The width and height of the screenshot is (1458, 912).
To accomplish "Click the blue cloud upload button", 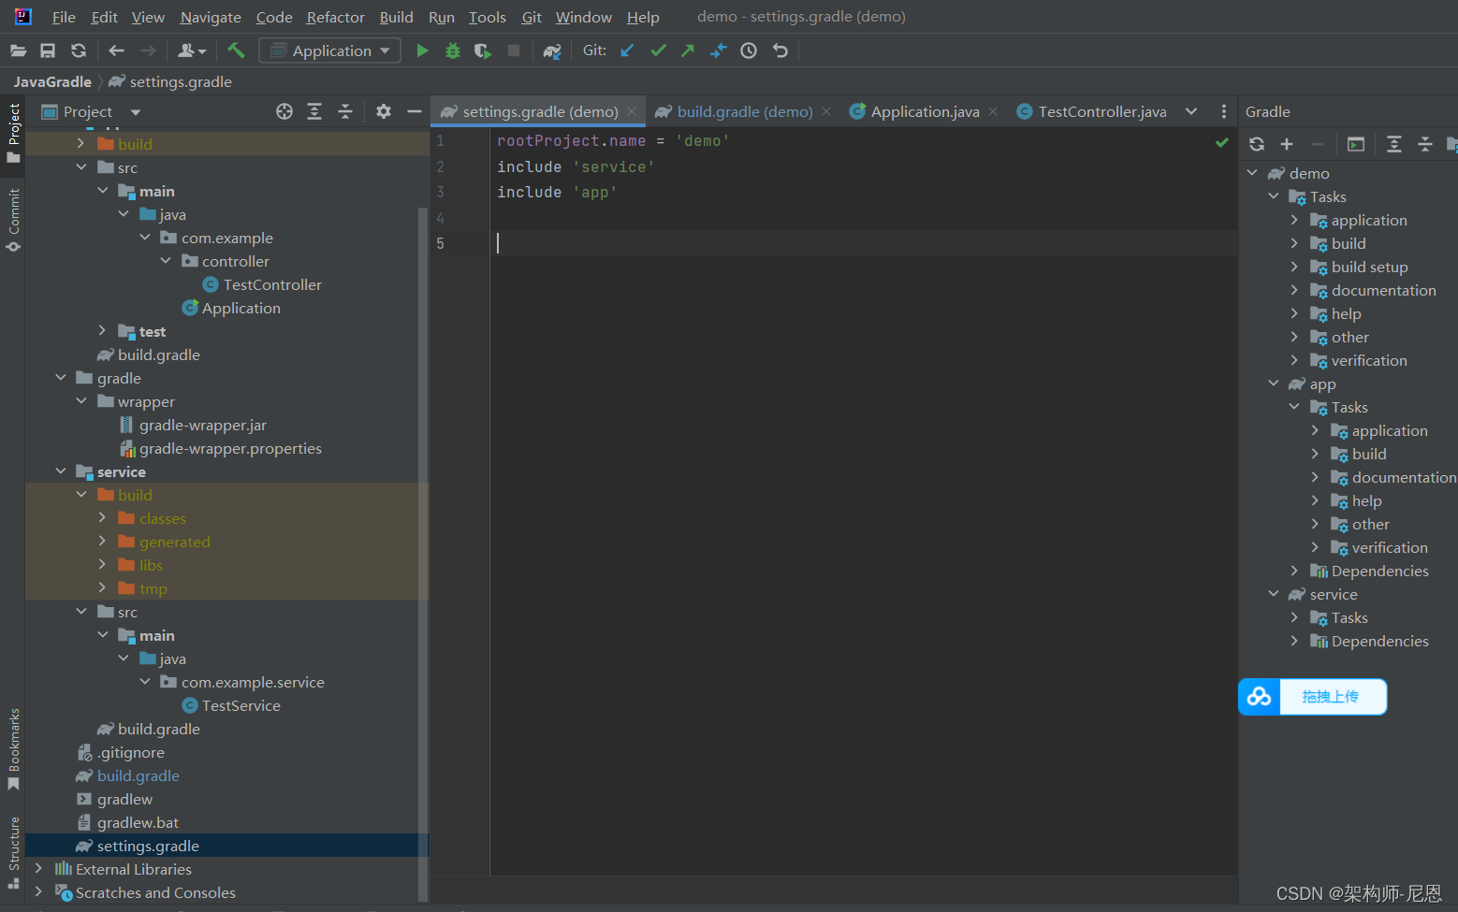I will (x=1313, y=697).
